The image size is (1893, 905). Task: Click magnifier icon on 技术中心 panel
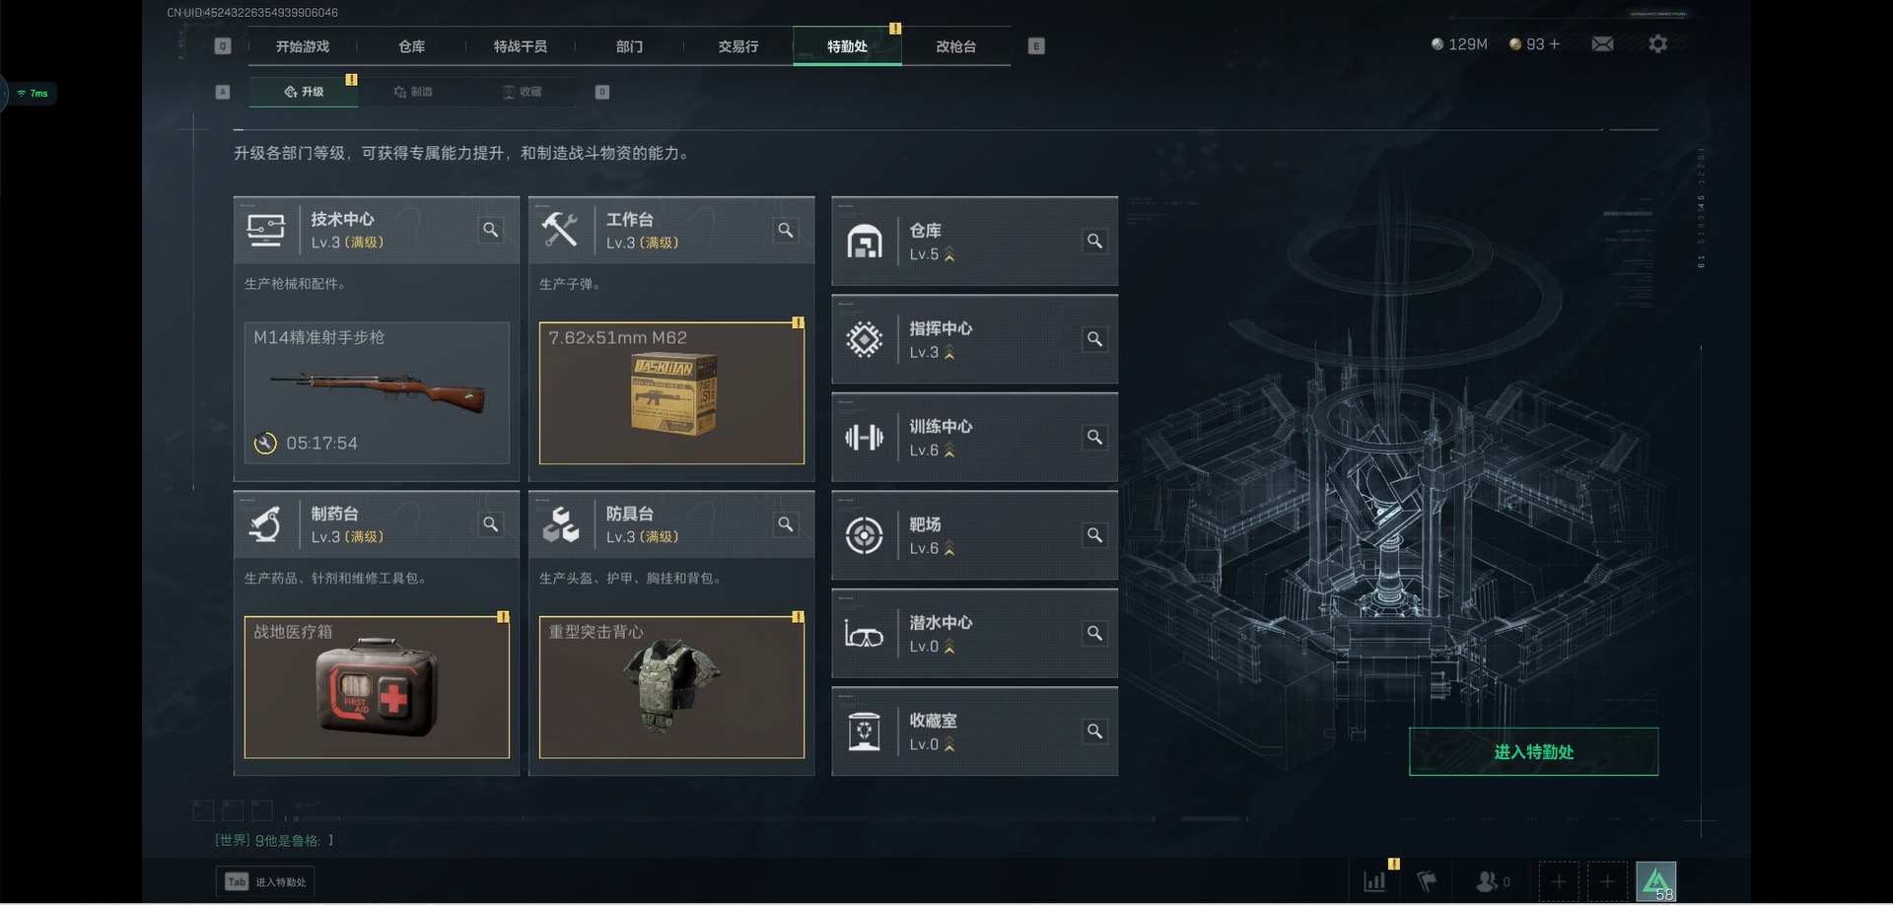(x=490, y=230)
